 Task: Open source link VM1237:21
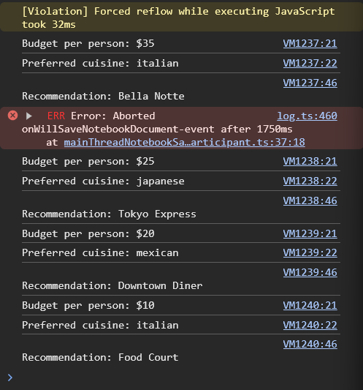point(310,43)
